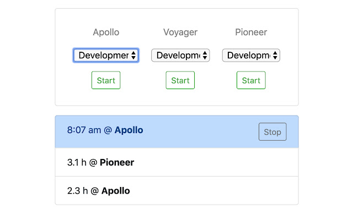Image resolution: width=353 pixels, height=220 pixels.
Task: Open the Apollo task type dropdown
Action: click(x=105, y=56)
